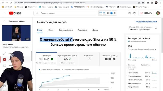Focus the 'Поиск на канале' search field
This screenshot has height=91, width=163.
point(65,13)
